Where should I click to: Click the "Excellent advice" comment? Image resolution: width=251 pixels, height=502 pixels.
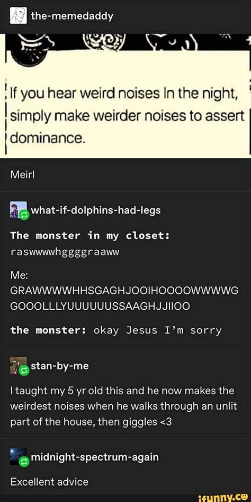[49, 481]
